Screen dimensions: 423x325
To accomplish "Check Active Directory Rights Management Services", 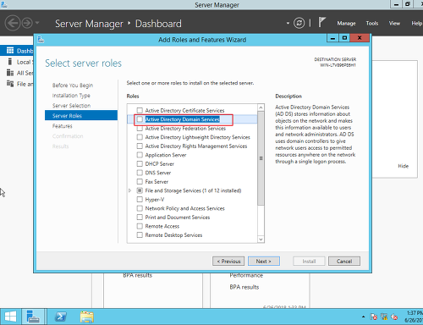I will click(x=140, y=146).
